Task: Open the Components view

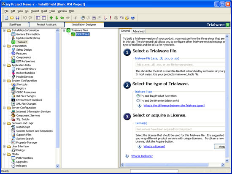Action: pyautogui.click(x=24, y=57)
